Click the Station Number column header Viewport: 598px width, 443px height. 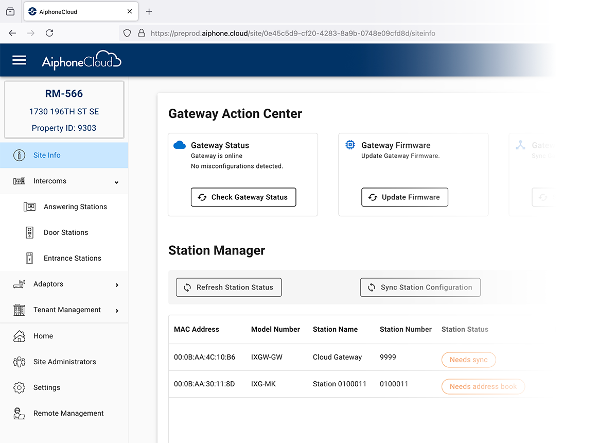406,329
